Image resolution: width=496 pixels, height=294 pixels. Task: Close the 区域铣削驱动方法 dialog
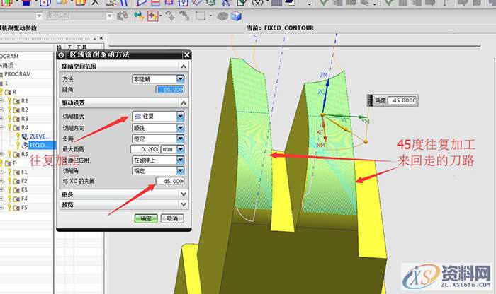[x=186, y=55]
